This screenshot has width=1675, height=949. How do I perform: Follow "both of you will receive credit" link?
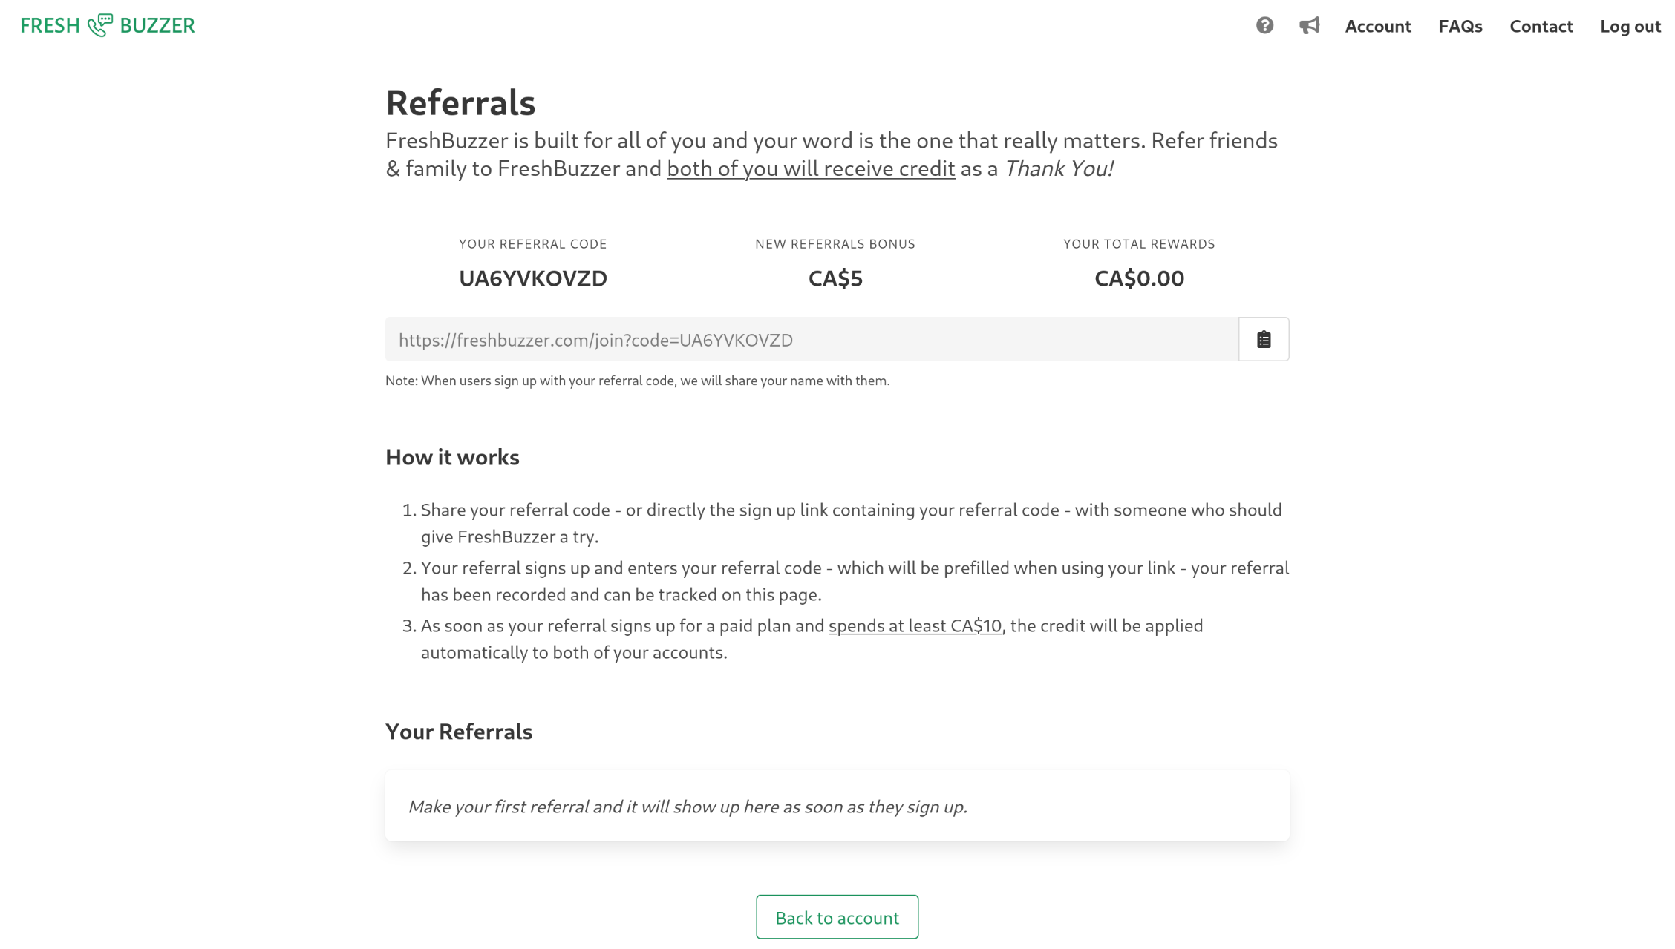click(x=810, y=169)
